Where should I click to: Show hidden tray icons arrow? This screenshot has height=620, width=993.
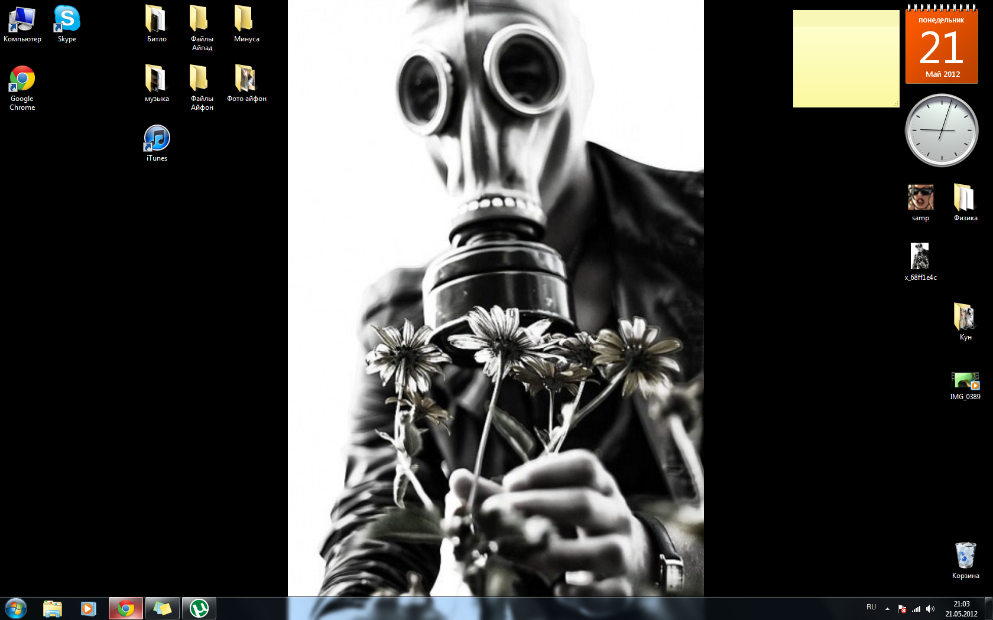pos(887,609)
